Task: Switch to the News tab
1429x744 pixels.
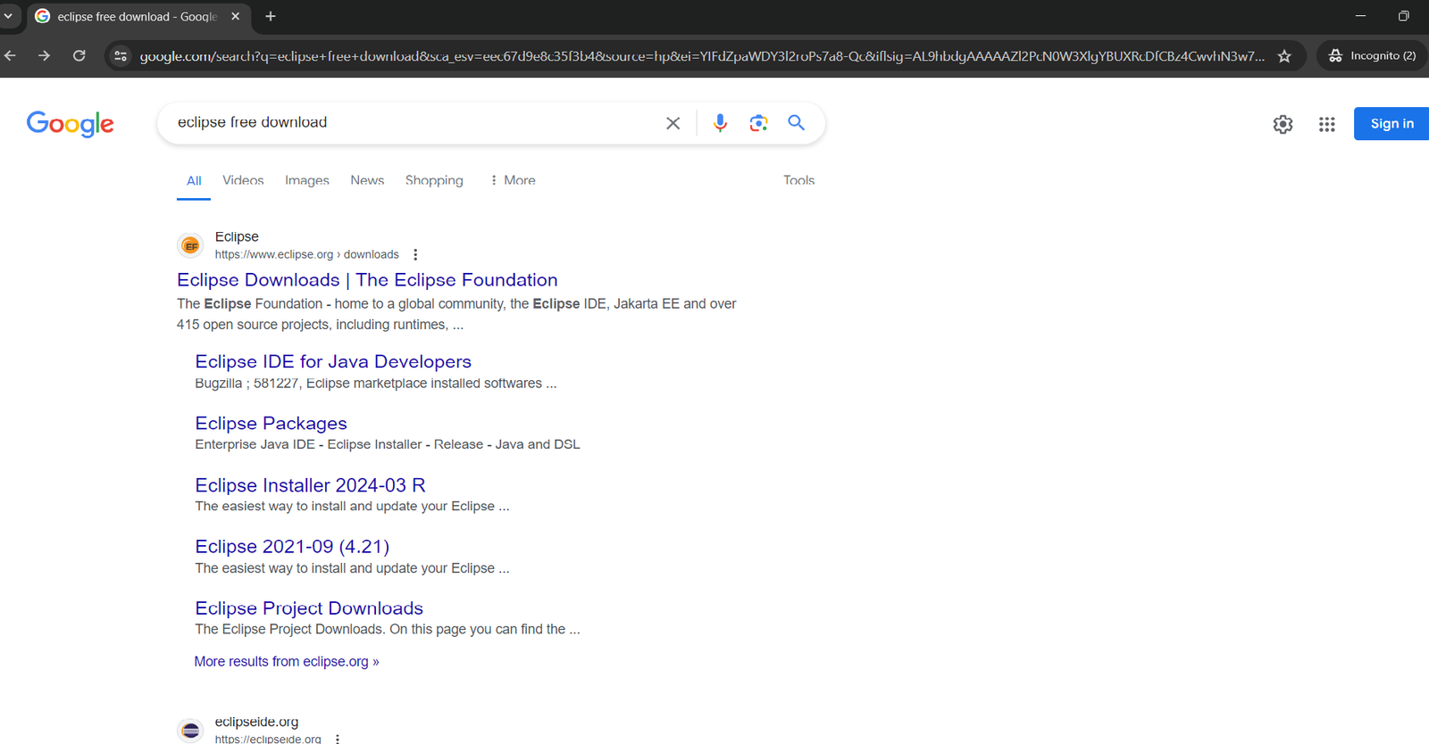Action: [x=367, y=180]
